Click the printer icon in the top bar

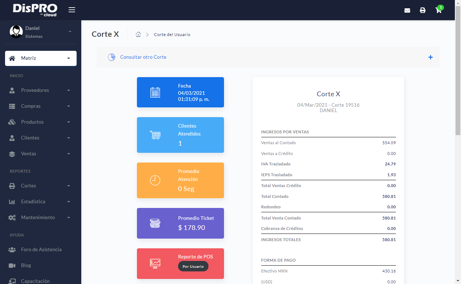click(423, 10)
